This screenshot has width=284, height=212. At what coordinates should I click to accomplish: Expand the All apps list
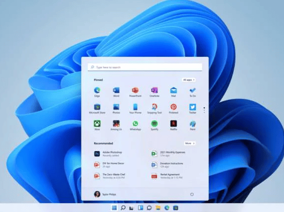(x=189, y=80)
